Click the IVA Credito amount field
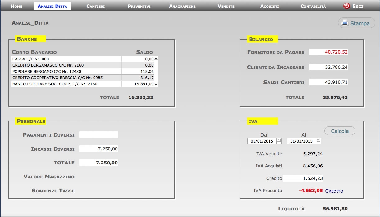This screenshot has width=380, height=217. (303, 178)
